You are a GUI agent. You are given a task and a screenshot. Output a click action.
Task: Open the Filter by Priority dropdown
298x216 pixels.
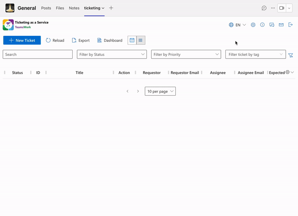tap(186, 54)
